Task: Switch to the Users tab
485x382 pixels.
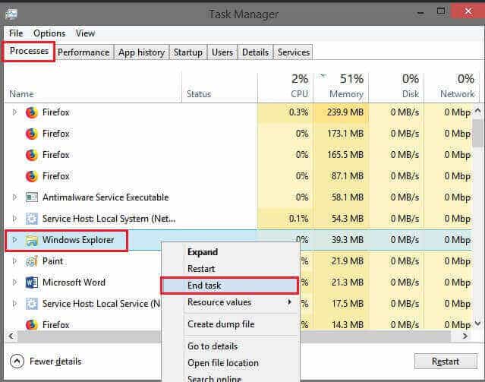Action: [x=222, y=52]
